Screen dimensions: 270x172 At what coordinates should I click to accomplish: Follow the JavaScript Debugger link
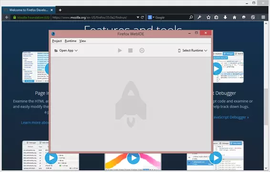coord(231,118)
